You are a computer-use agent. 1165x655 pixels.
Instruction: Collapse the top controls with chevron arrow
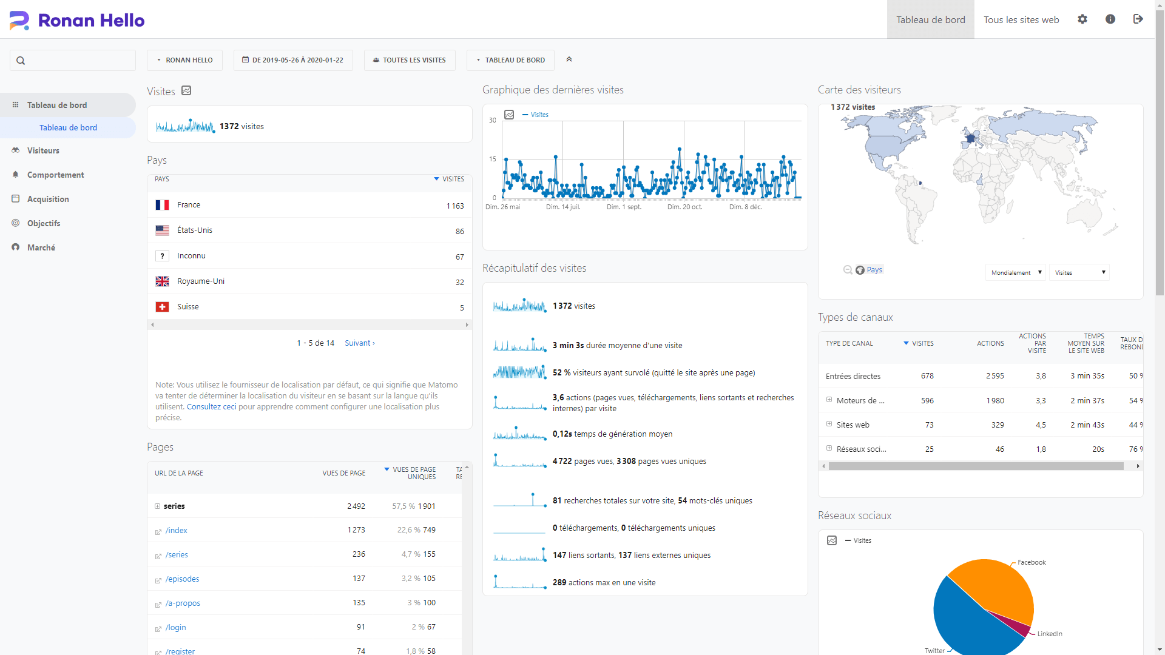pos(569,59)
